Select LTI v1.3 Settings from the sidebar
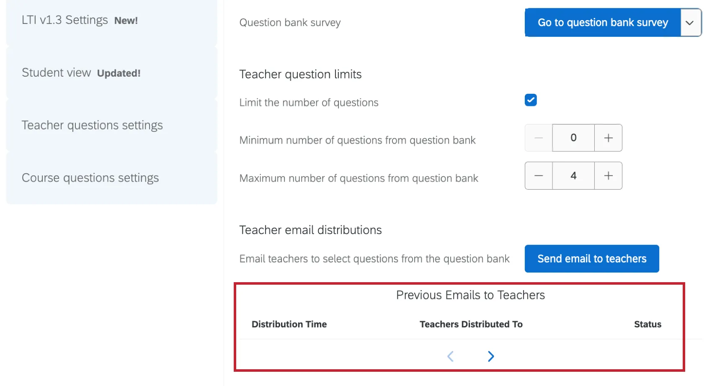This screenshot has height=386, width=712. pyautogui.click(x=64, y=19)
